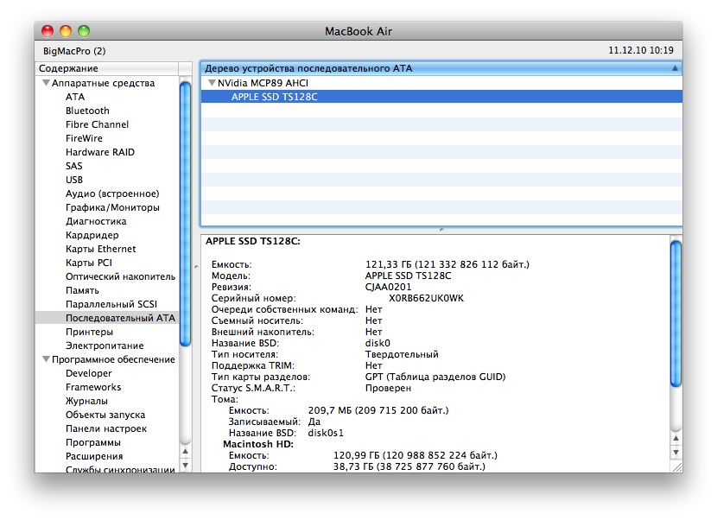Screen dimensions: 717x520
Task: Click the horizontal pane splitter handle
Action: pyautogui.click(x=441, y=230)
